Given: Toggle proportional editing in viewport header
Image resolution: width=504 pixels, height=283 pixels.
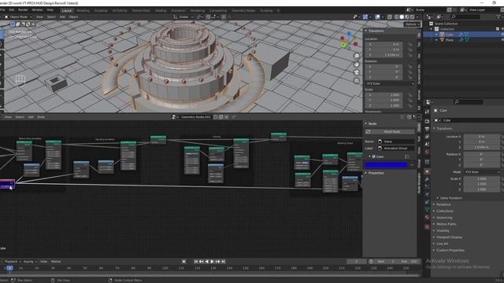Looking at the screenshot, I should coord(224,17).
